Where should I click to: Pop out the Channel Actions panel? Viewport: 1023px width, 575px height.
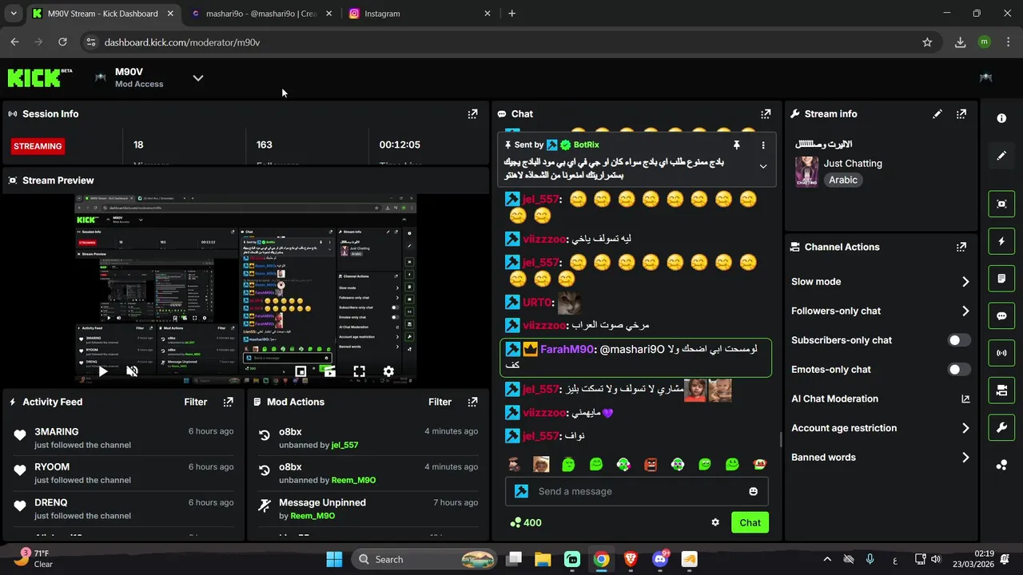click(961, 248)
